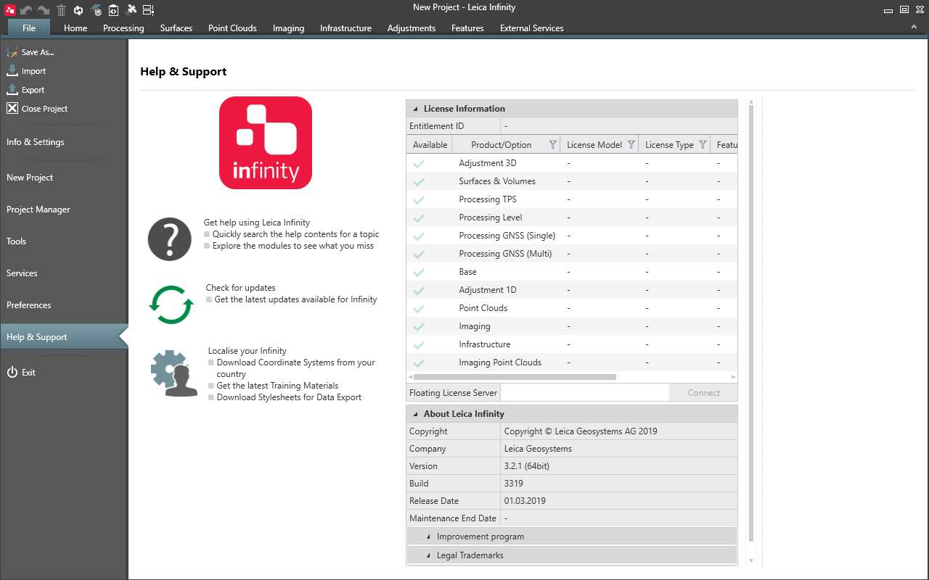929x580 pixels.
Task: Click the Exit power icon
Action: click(12, 372)
